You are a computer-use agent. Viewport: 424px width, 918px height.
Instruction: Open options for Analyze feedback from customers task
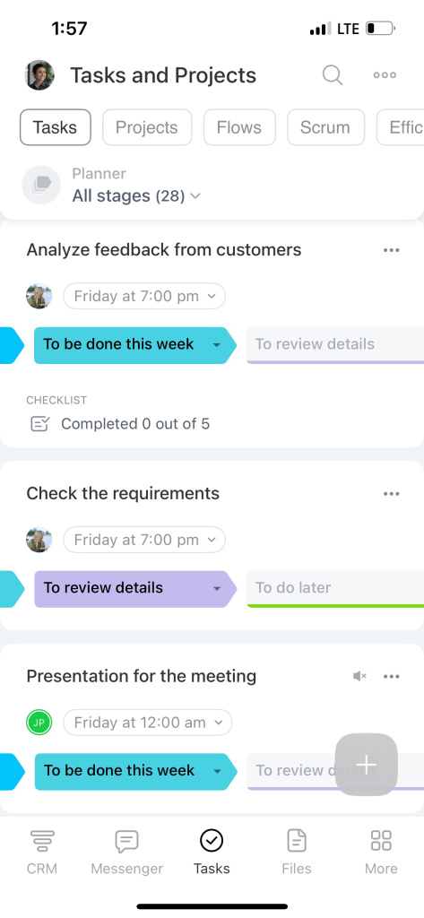click(x=391, y=250)
